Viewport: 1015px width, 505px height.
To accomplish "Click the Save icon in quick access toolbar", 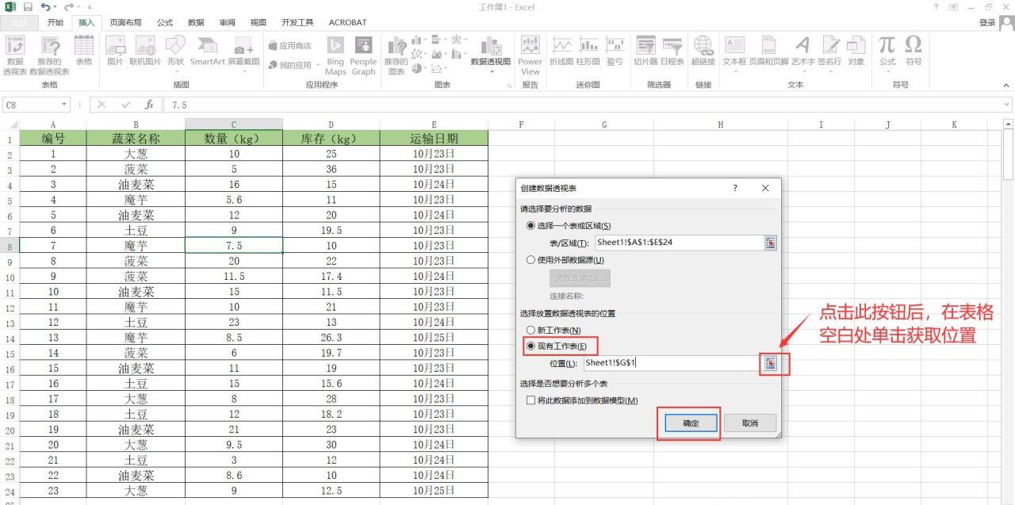I will [26, 7].
